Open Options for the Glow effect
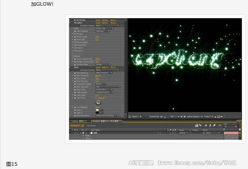The image size is (248, 169). click(x=105, y=67)
